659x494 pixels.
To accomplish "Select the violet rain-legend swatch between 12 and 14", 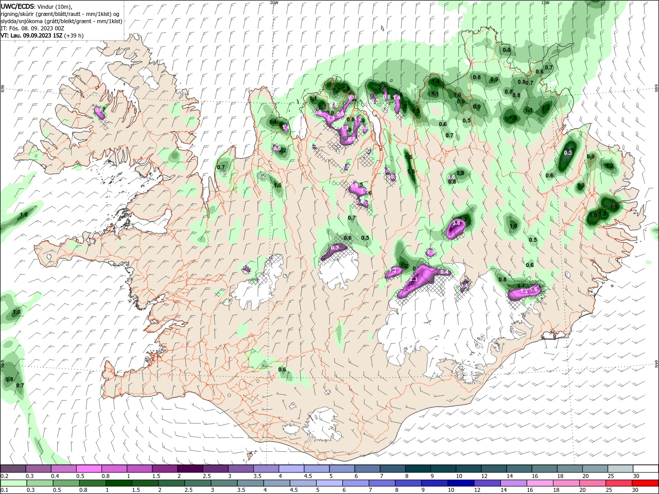I will tap(487, 483).
